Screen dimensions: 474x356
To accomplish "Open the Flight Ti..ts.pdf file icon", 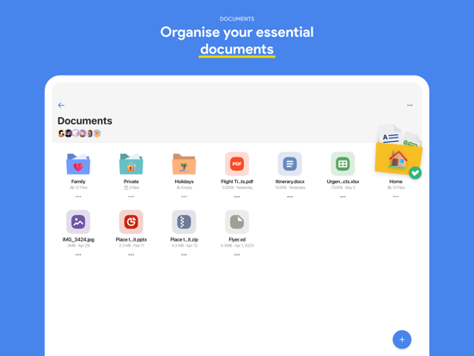I will 237,163.
